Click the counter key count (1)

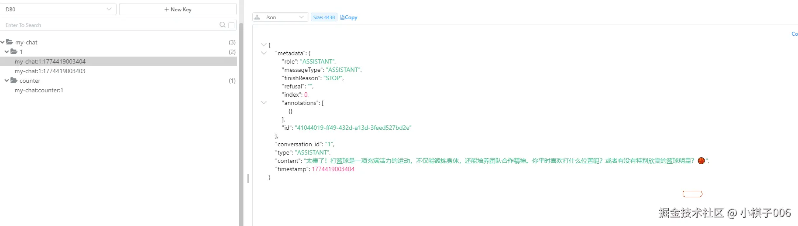(232, 81)
